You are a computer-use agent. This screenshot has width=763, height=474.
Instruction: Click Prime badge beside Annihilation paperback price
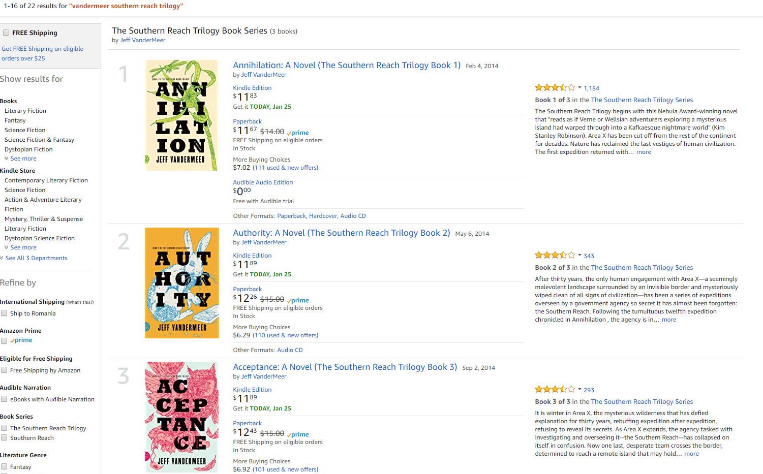coord(298,132)
